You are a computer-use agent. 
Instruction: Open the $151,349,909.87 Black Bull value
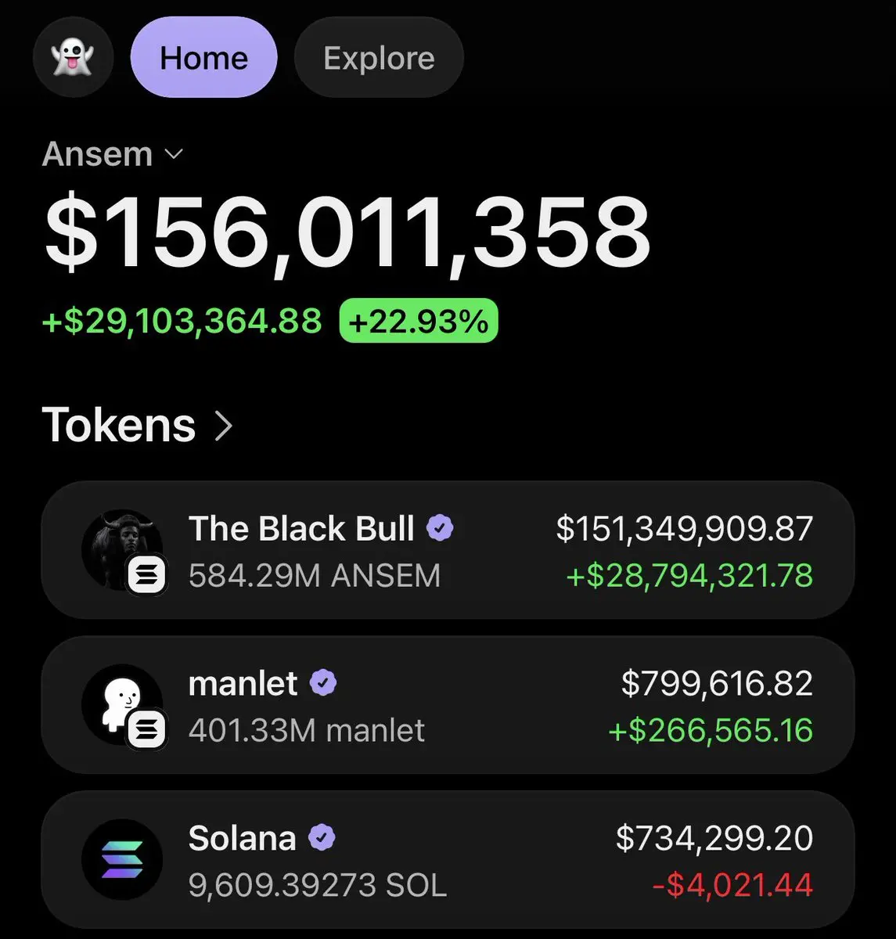click(x=685, y=528)
